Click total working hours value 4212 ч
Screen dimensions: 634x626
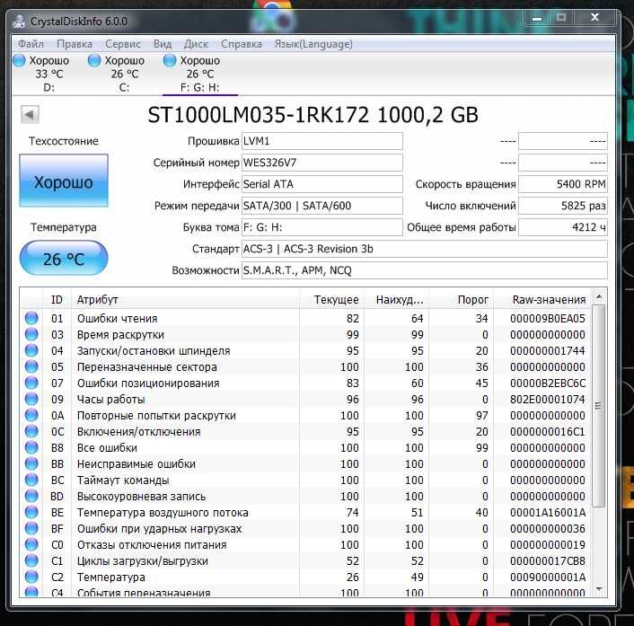pos(563,227)
